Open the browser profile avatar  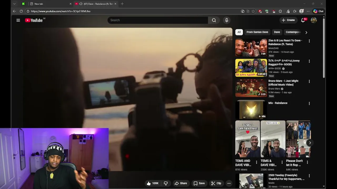click(301, 11)
